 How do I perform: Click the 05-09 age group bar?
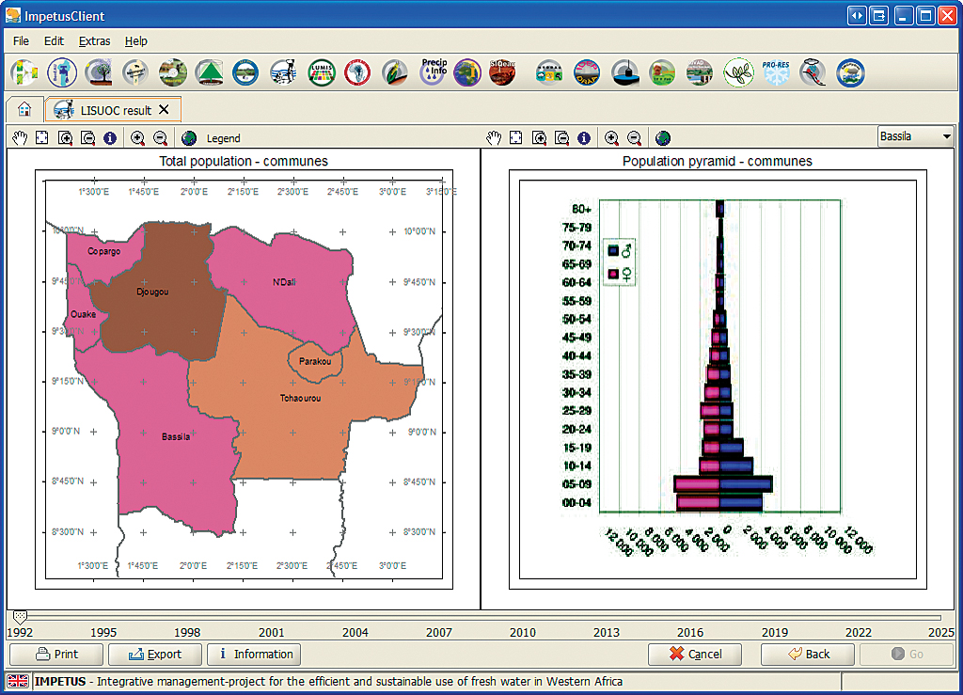pos(723,484)
